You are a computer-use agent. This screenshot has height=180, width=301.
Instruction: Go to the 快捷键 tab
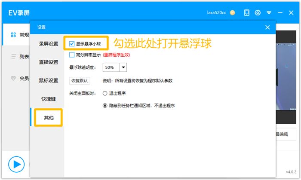pyautogui.click(x=48, y=99)
